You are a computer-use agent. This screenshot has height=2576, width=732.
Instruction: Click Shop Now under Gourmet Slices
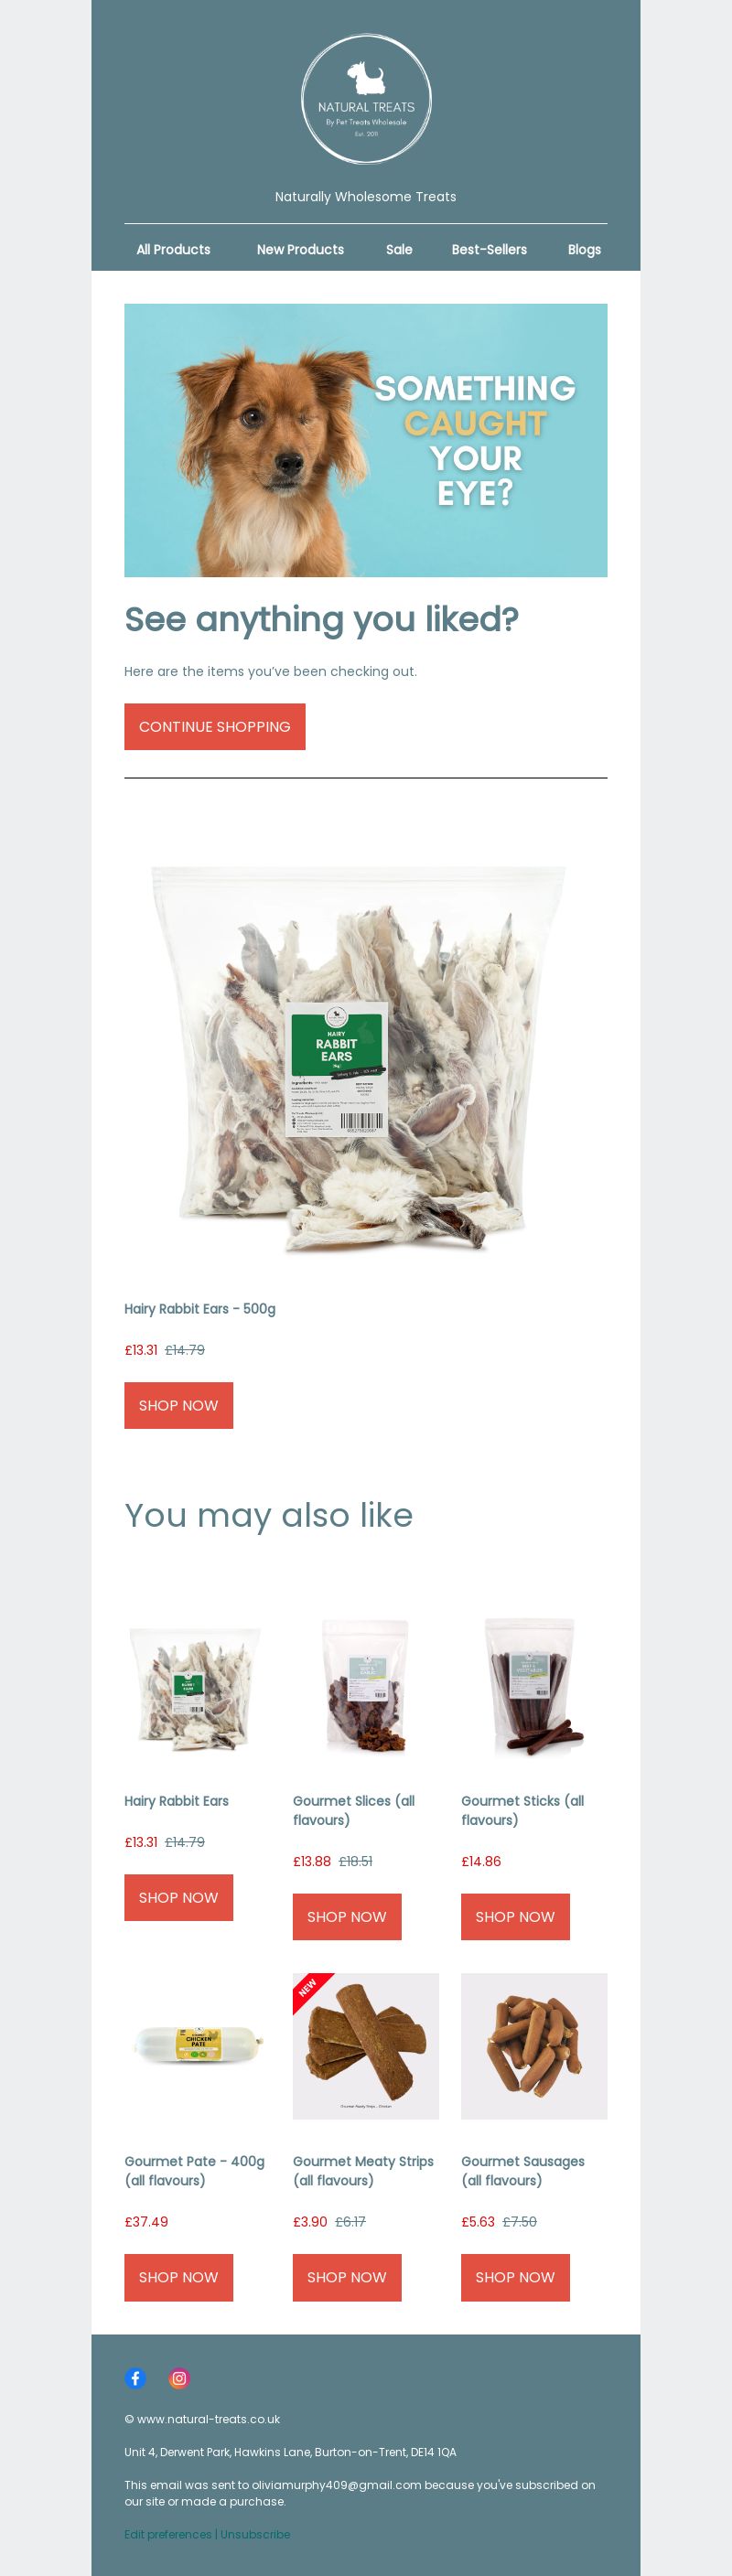[347, 1916]
